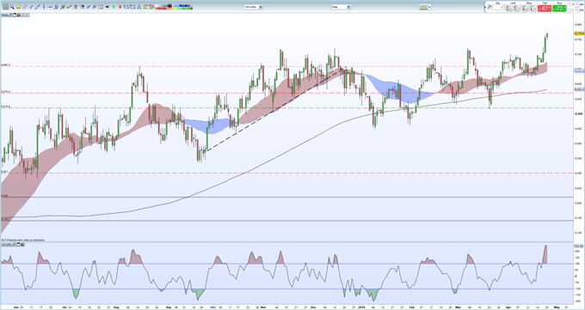The image size is (585, 310).
Task: Select the triangle drawing tool
Action: 139,7
